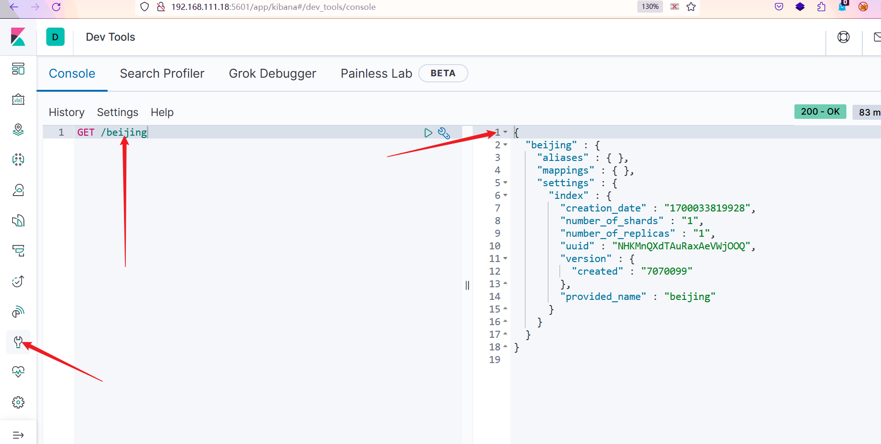Click the GET /beijing request line

point(112,133)
